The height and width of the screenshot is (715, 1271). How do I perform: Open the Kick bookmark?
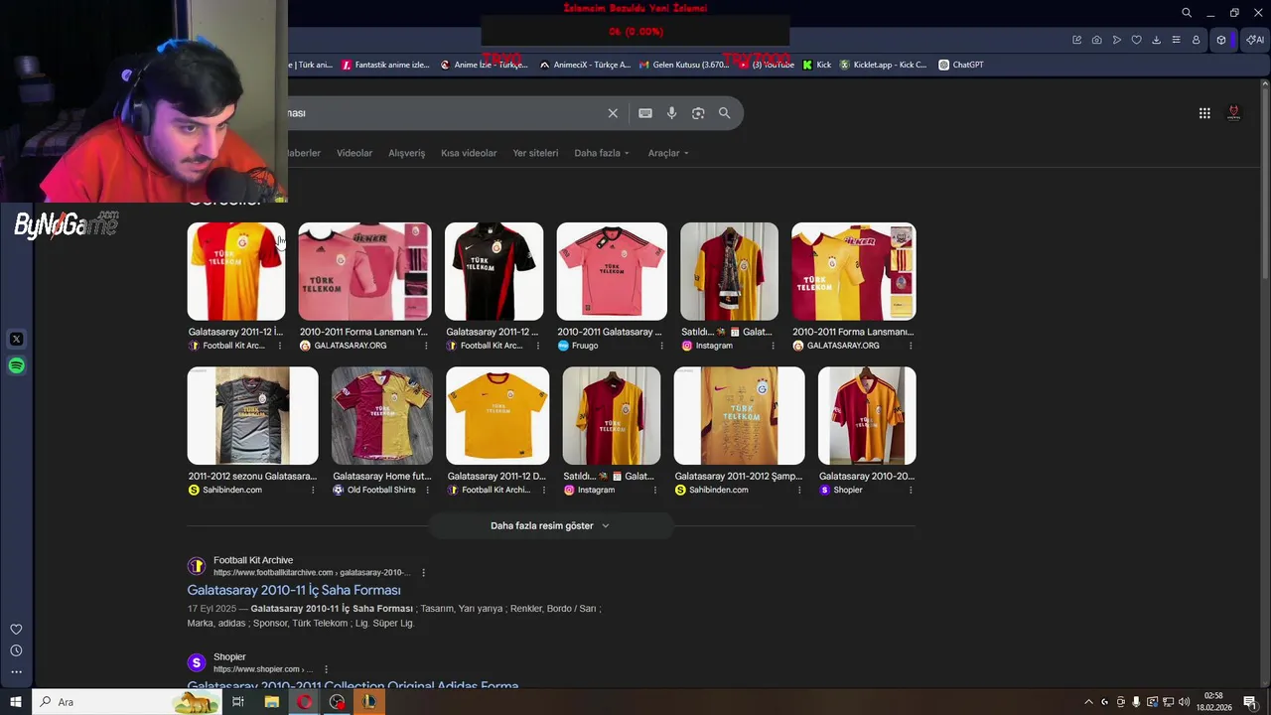(817, 65)
